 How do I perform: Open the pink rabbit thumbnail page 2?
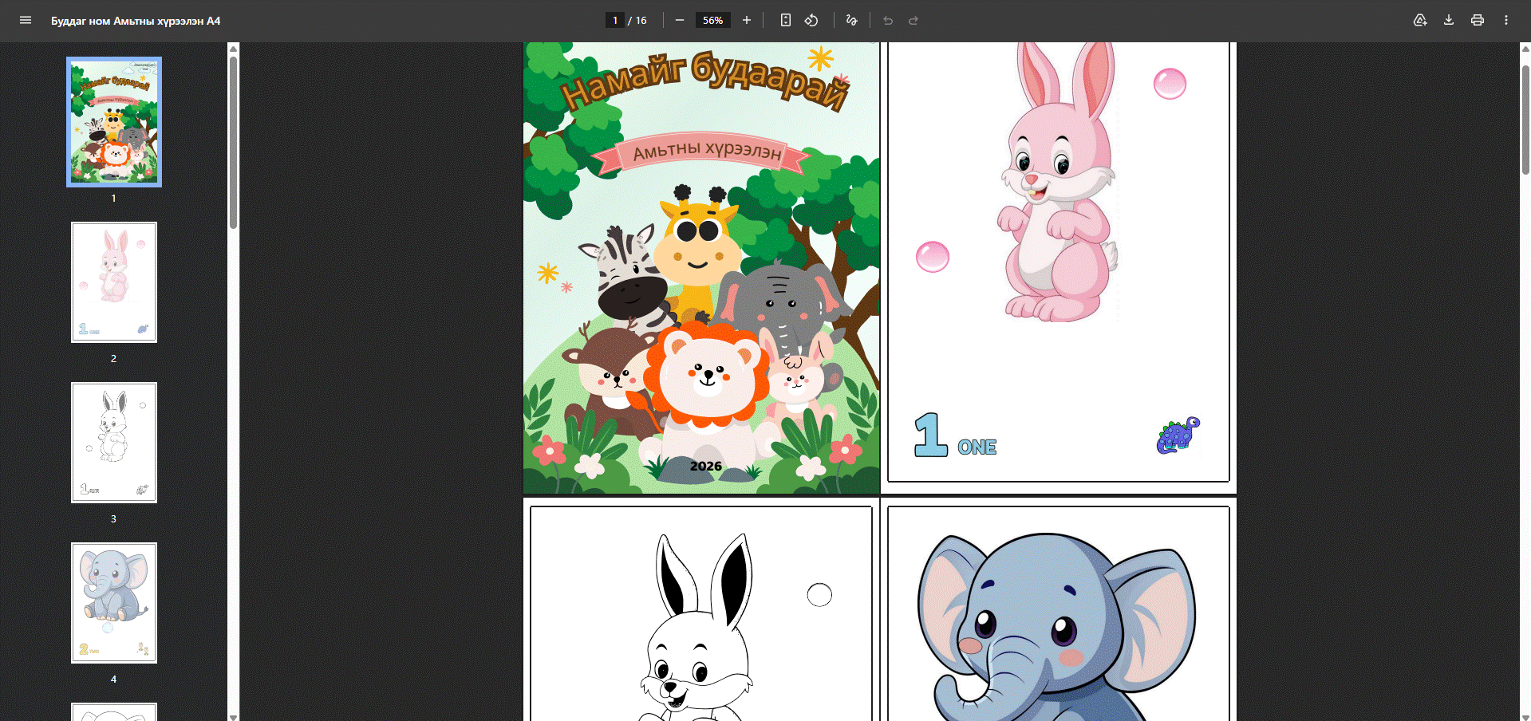point(114,282)
